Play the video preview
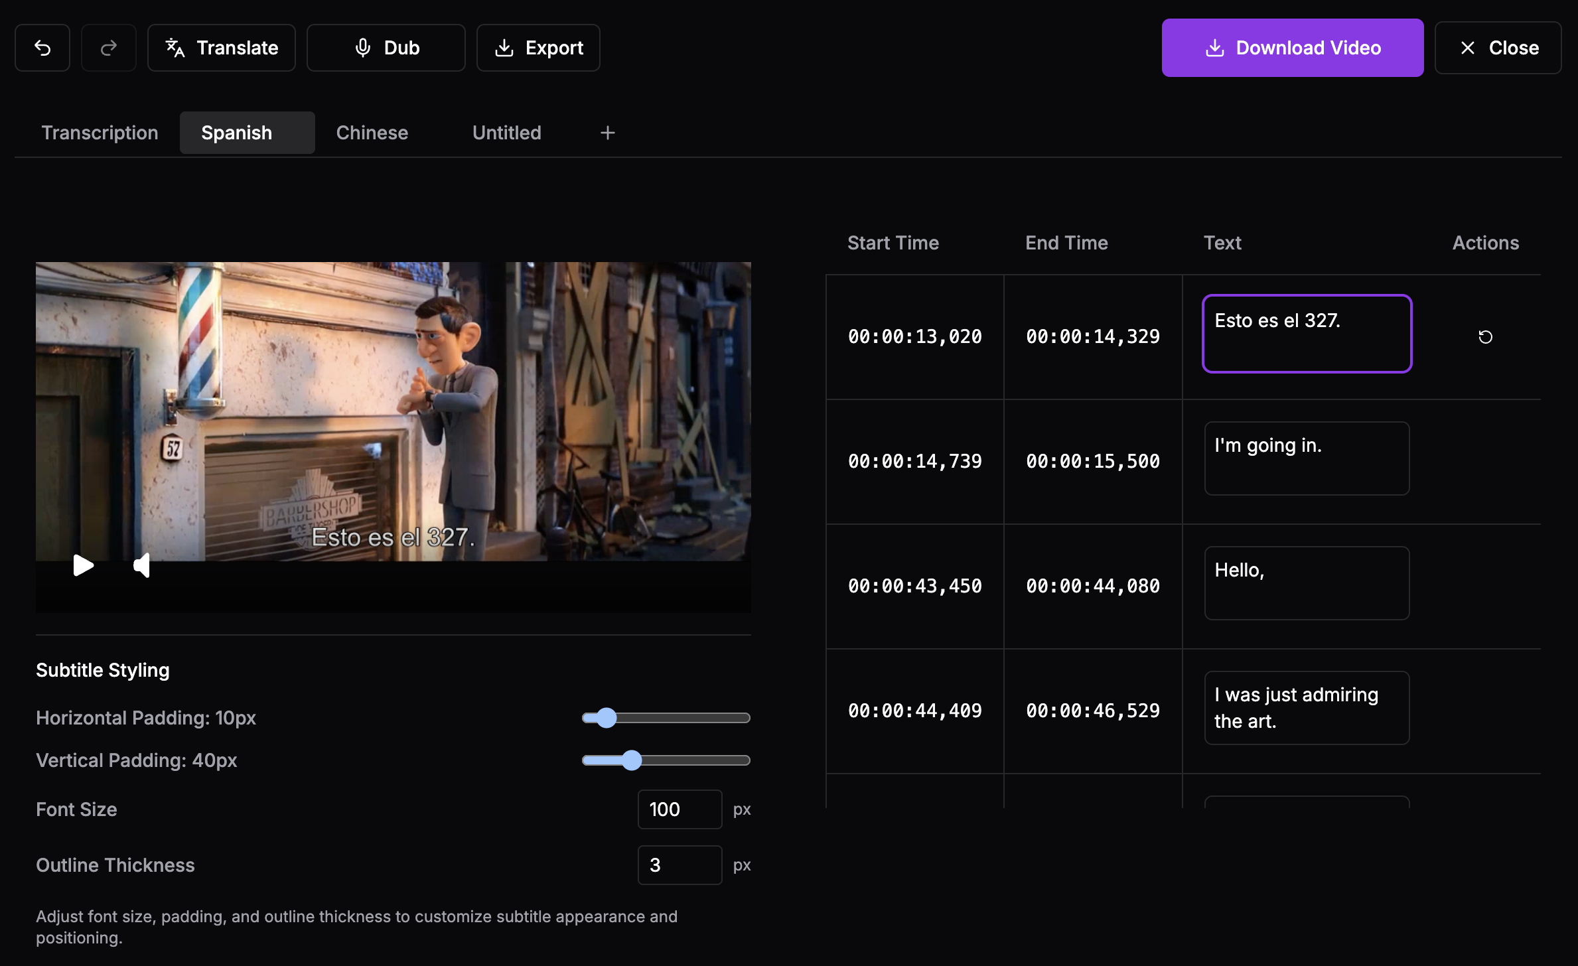 84,565
